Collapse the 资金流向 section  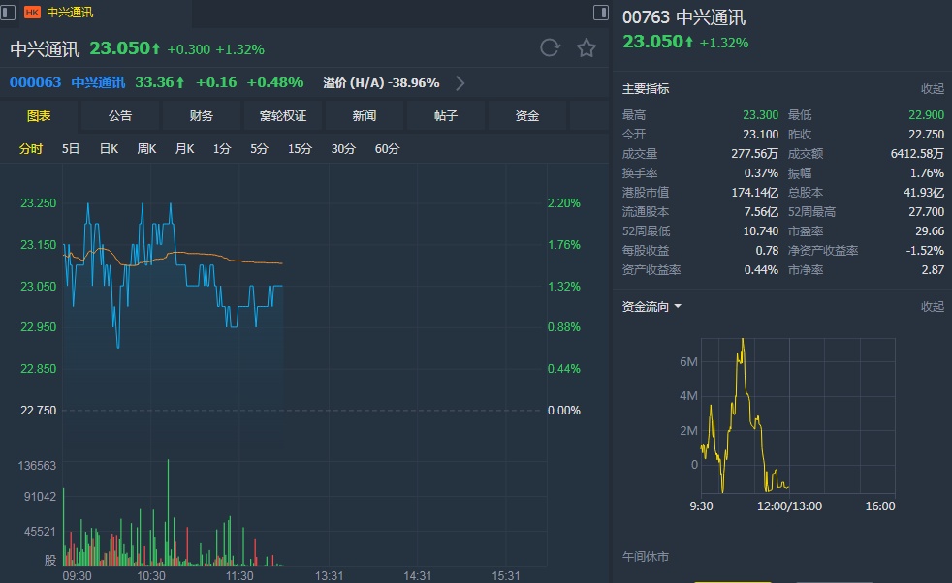point(932,307)
